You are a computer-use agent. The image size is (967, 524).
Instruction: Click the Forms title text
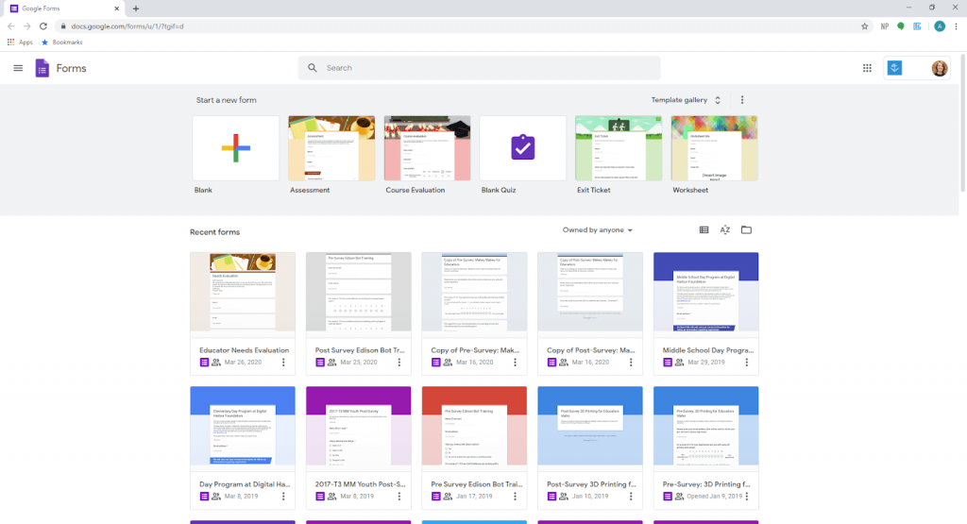coord(71,68)
